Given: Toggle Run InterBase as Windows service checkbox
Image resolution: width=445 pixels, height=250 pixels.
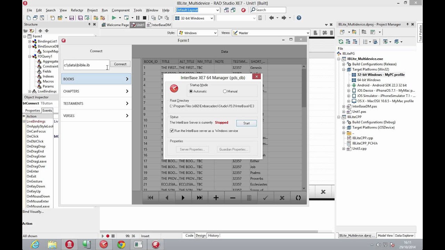Looking at the screenshot, I should [x=172, y=131].
